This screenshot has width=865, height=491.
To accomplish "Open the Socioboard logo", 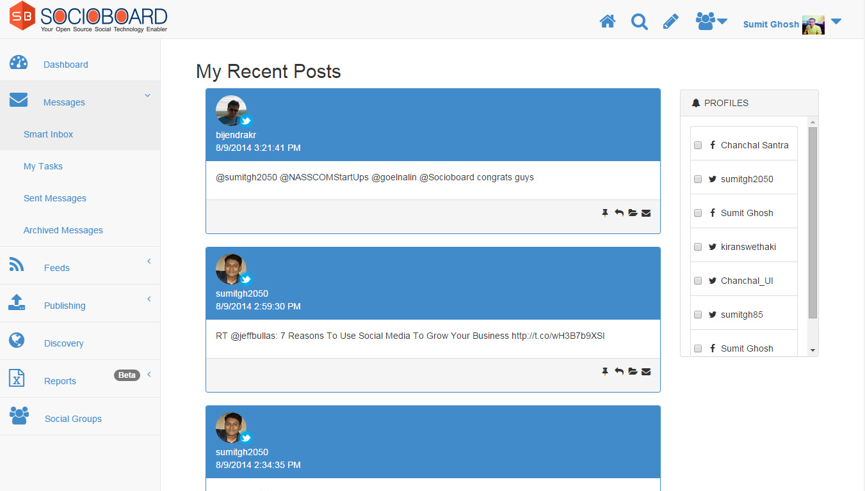I will click(x=88, y=19).
